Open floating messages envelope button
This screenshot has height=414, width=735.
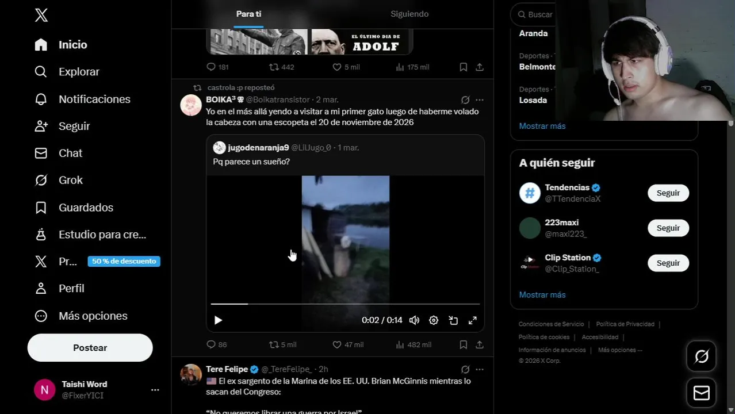pos(701,393)
